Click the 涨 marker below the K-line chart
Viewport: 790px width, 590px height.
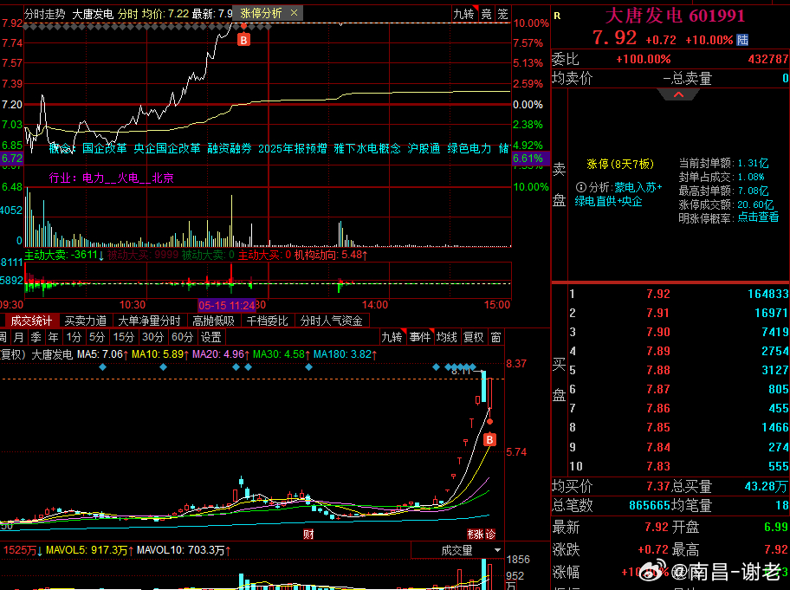477,534
